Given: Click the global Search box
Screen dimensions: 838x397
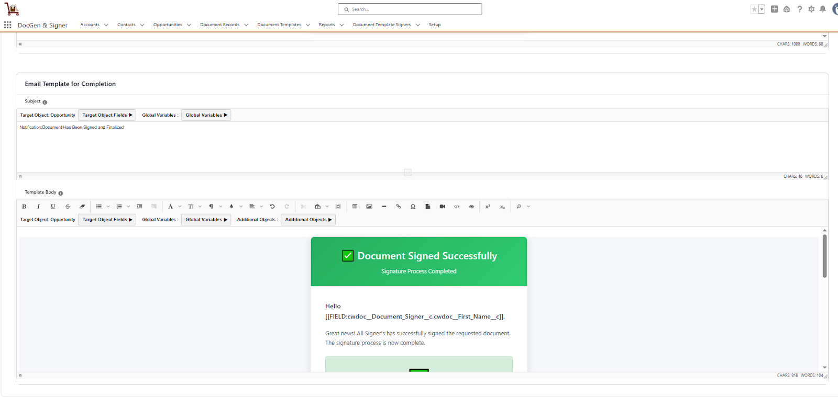Looking at the screenshot, I should [x=410, y=9].
